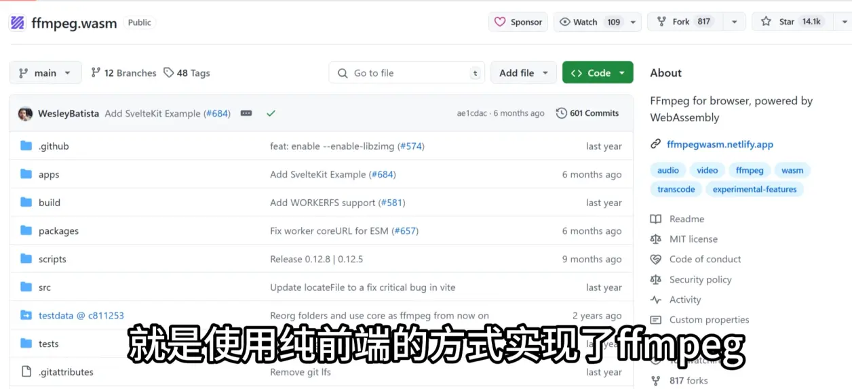Open 'Remove git lfs' commit message

tap(301, 372)
